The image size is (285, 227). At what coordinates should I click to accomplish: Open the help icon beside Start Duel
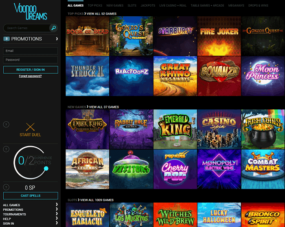[x=6, y=124]
